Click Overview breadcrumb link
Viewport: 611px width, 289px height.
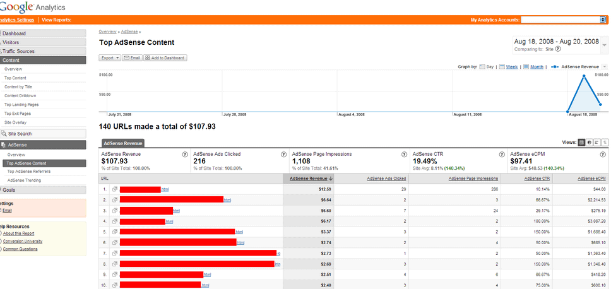(x=107, y=32)
